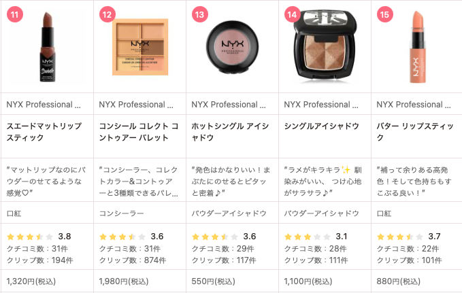
Task: Click the rank 12 pink badge
Action: point(108,14)
